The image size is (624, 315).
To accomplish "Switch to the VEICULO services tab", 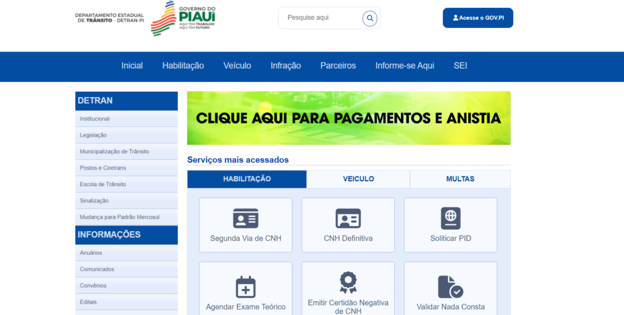I will coord(358,179).
